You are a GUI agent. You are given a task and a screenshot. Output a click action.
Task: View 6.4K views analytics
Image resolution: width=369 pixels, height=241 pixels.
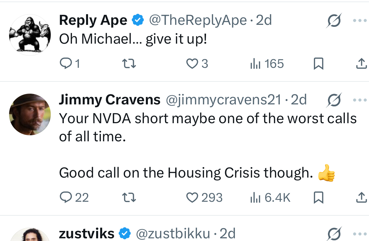tap(270, 197)
